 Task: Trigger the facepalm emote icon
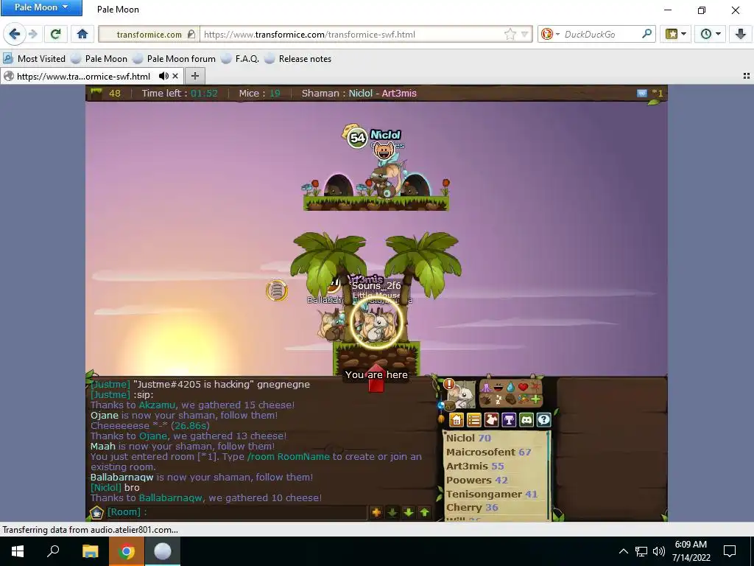coord(511,399)
